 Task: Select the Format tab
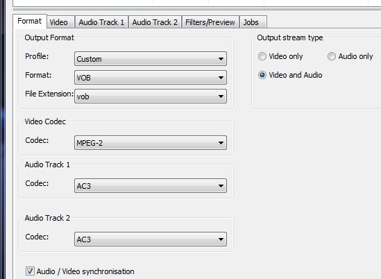coord(30,21)
